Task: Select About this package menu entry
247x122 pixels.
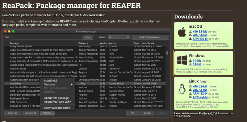Action: (x=57, y=98)
